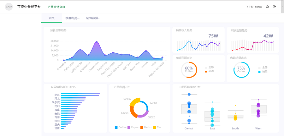Open the 产品营销分析 menu
The width and height of the screenshot is (284, 136).
(x=56, y=7)
